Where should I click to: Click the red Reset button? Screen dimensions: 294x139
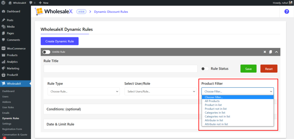(269, 69)
